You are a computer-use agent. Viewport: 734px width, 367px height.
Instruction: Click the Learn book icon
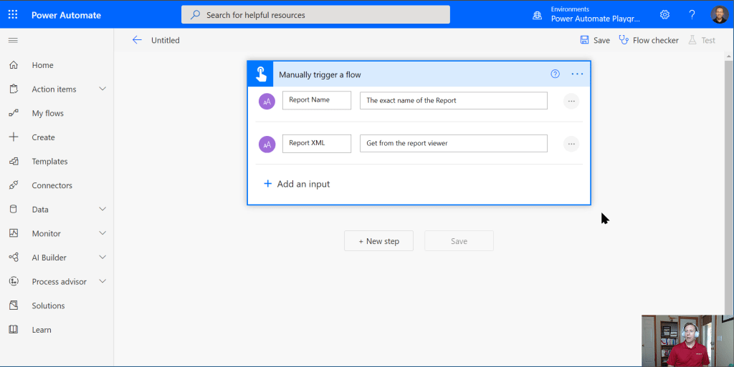pos(14,329)
